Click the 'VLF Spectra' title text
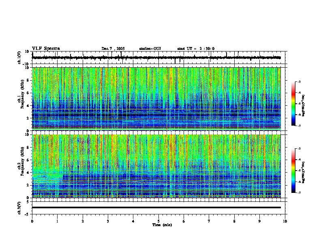The height and width of the screenshot is (248, 321). pos(46,49)
